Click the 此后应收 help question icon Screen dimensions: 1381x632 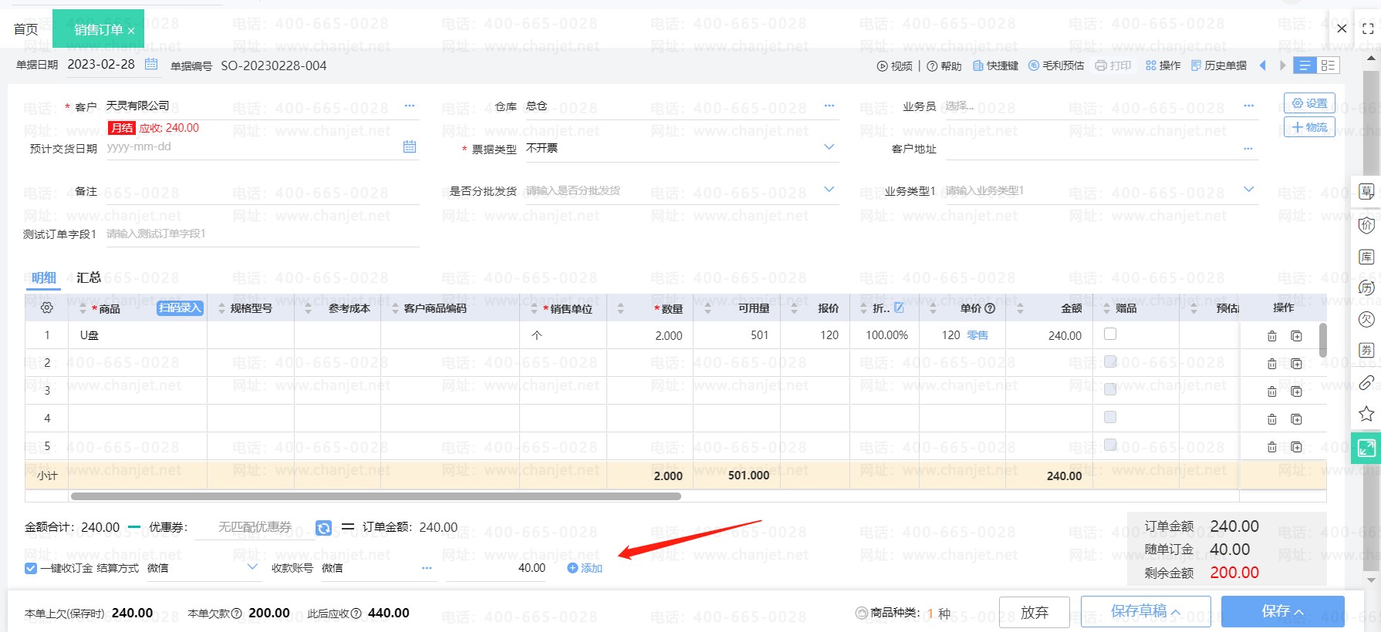(x=356, y=614)
